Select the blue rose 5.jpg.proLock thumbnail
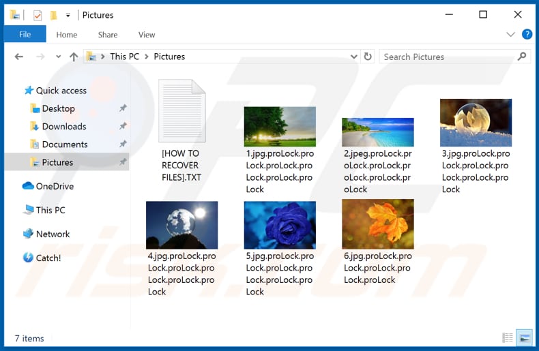The height and width of the screenshot is (351, 539). coord(280,225)
